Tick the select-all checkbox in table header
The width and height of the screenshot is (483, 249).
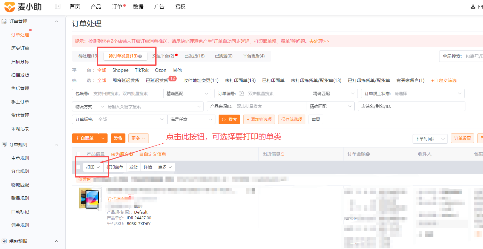click(78, 154)
